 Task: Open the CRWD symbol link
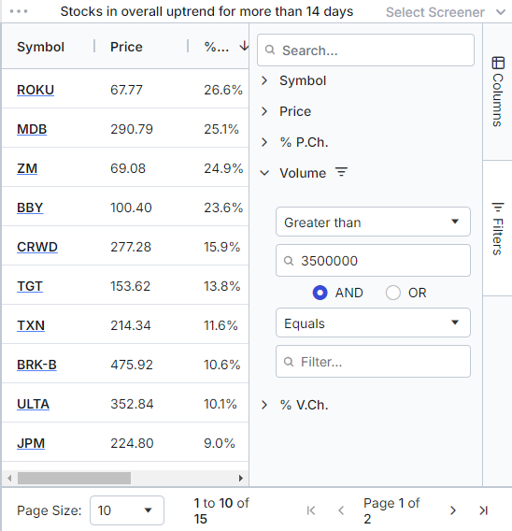(37, 247)
